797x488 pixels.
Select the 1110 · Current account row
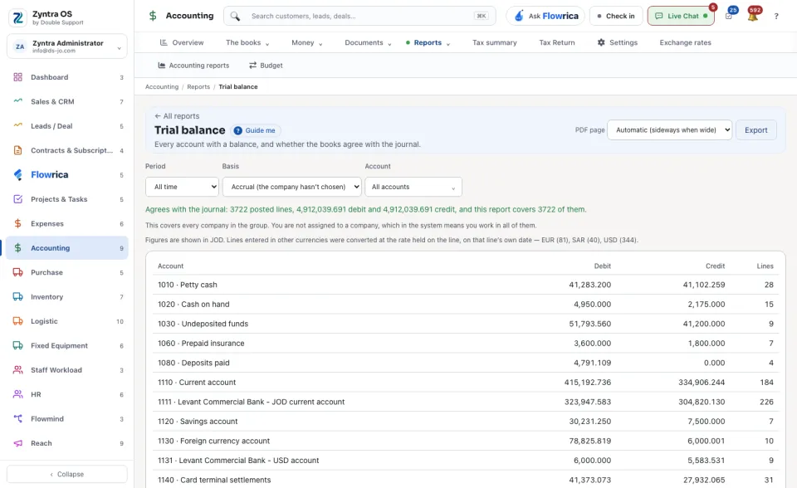[466, 383]
